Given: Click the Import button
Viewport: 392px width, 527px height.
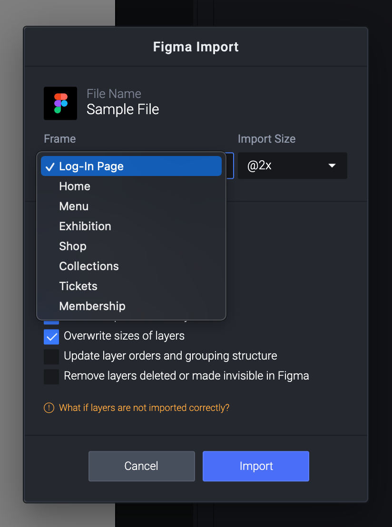Looking at the screenshot, I should pos(256,466).
